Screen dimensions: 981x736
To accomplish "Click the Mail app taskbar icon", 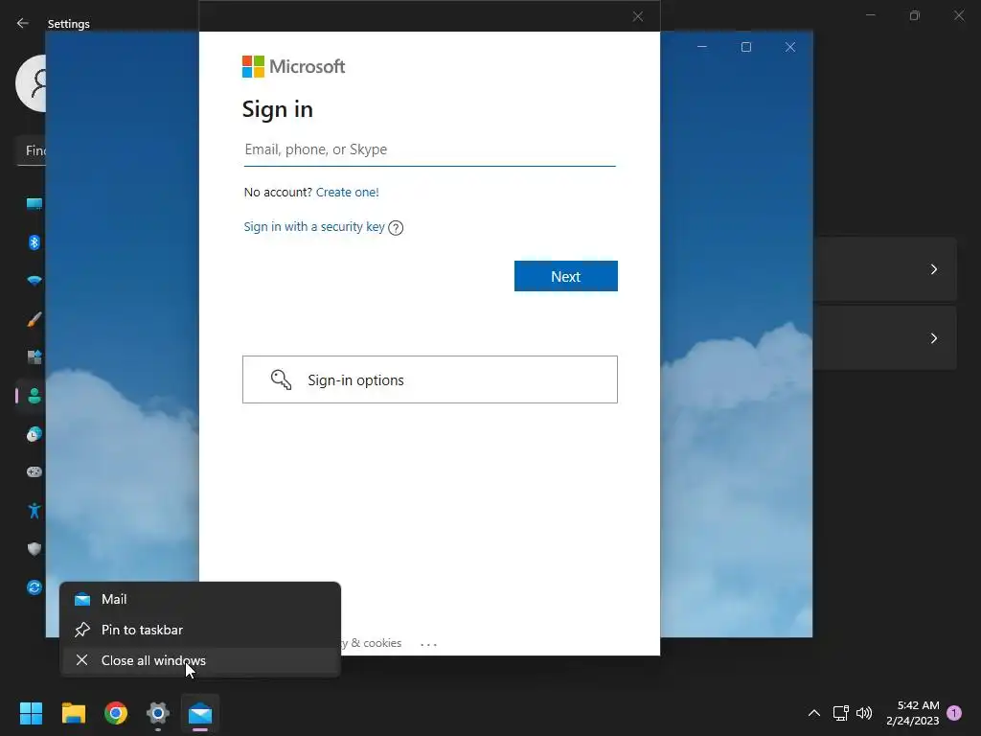I will pyautogui.click(x=200, y=713).
